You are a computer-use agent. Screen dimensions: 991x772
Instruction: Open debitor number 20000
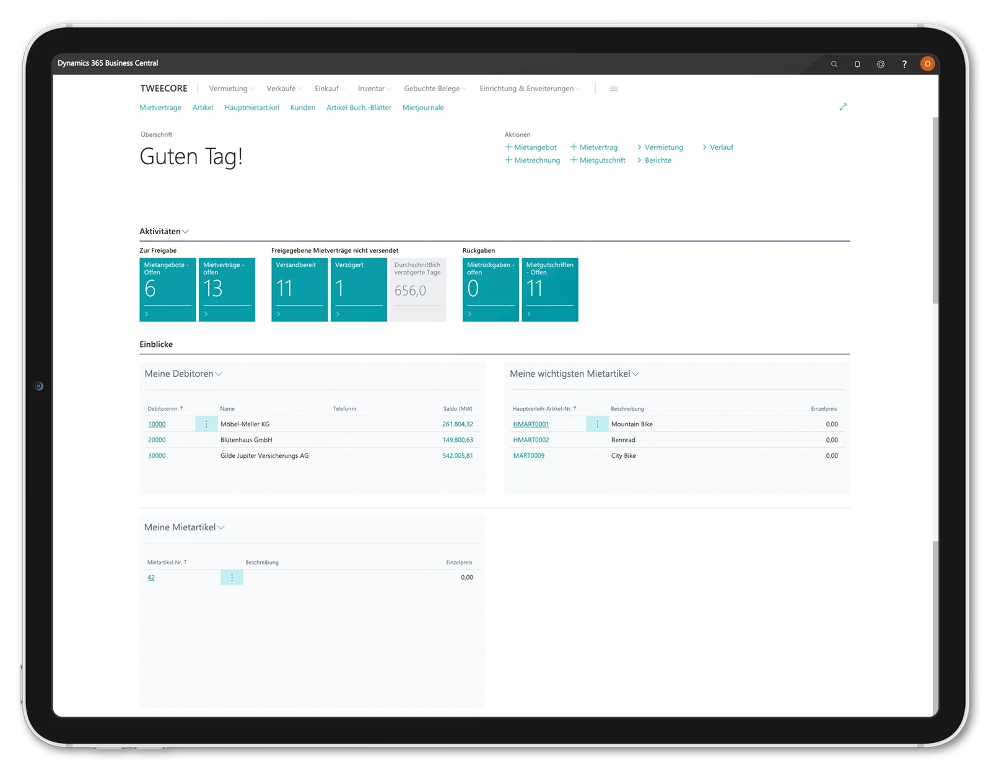[157, 440]
